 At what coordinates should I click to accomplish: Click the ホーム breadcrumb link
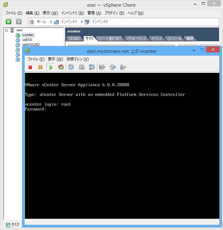point(41,22)
